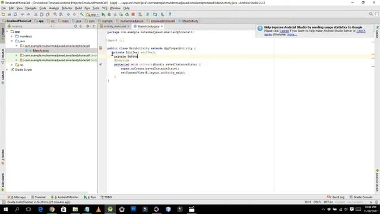Expand the androidTest package arrow
Viewport: 380px width, 214px height.
click(17, 55)
